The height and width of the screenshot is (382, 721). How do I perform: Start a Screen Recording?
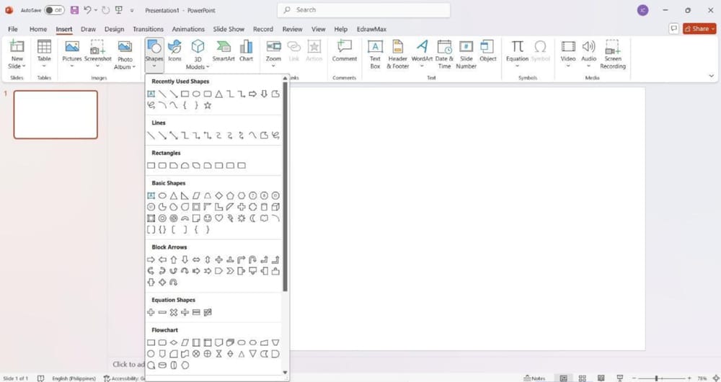click(x=612, y=55)
